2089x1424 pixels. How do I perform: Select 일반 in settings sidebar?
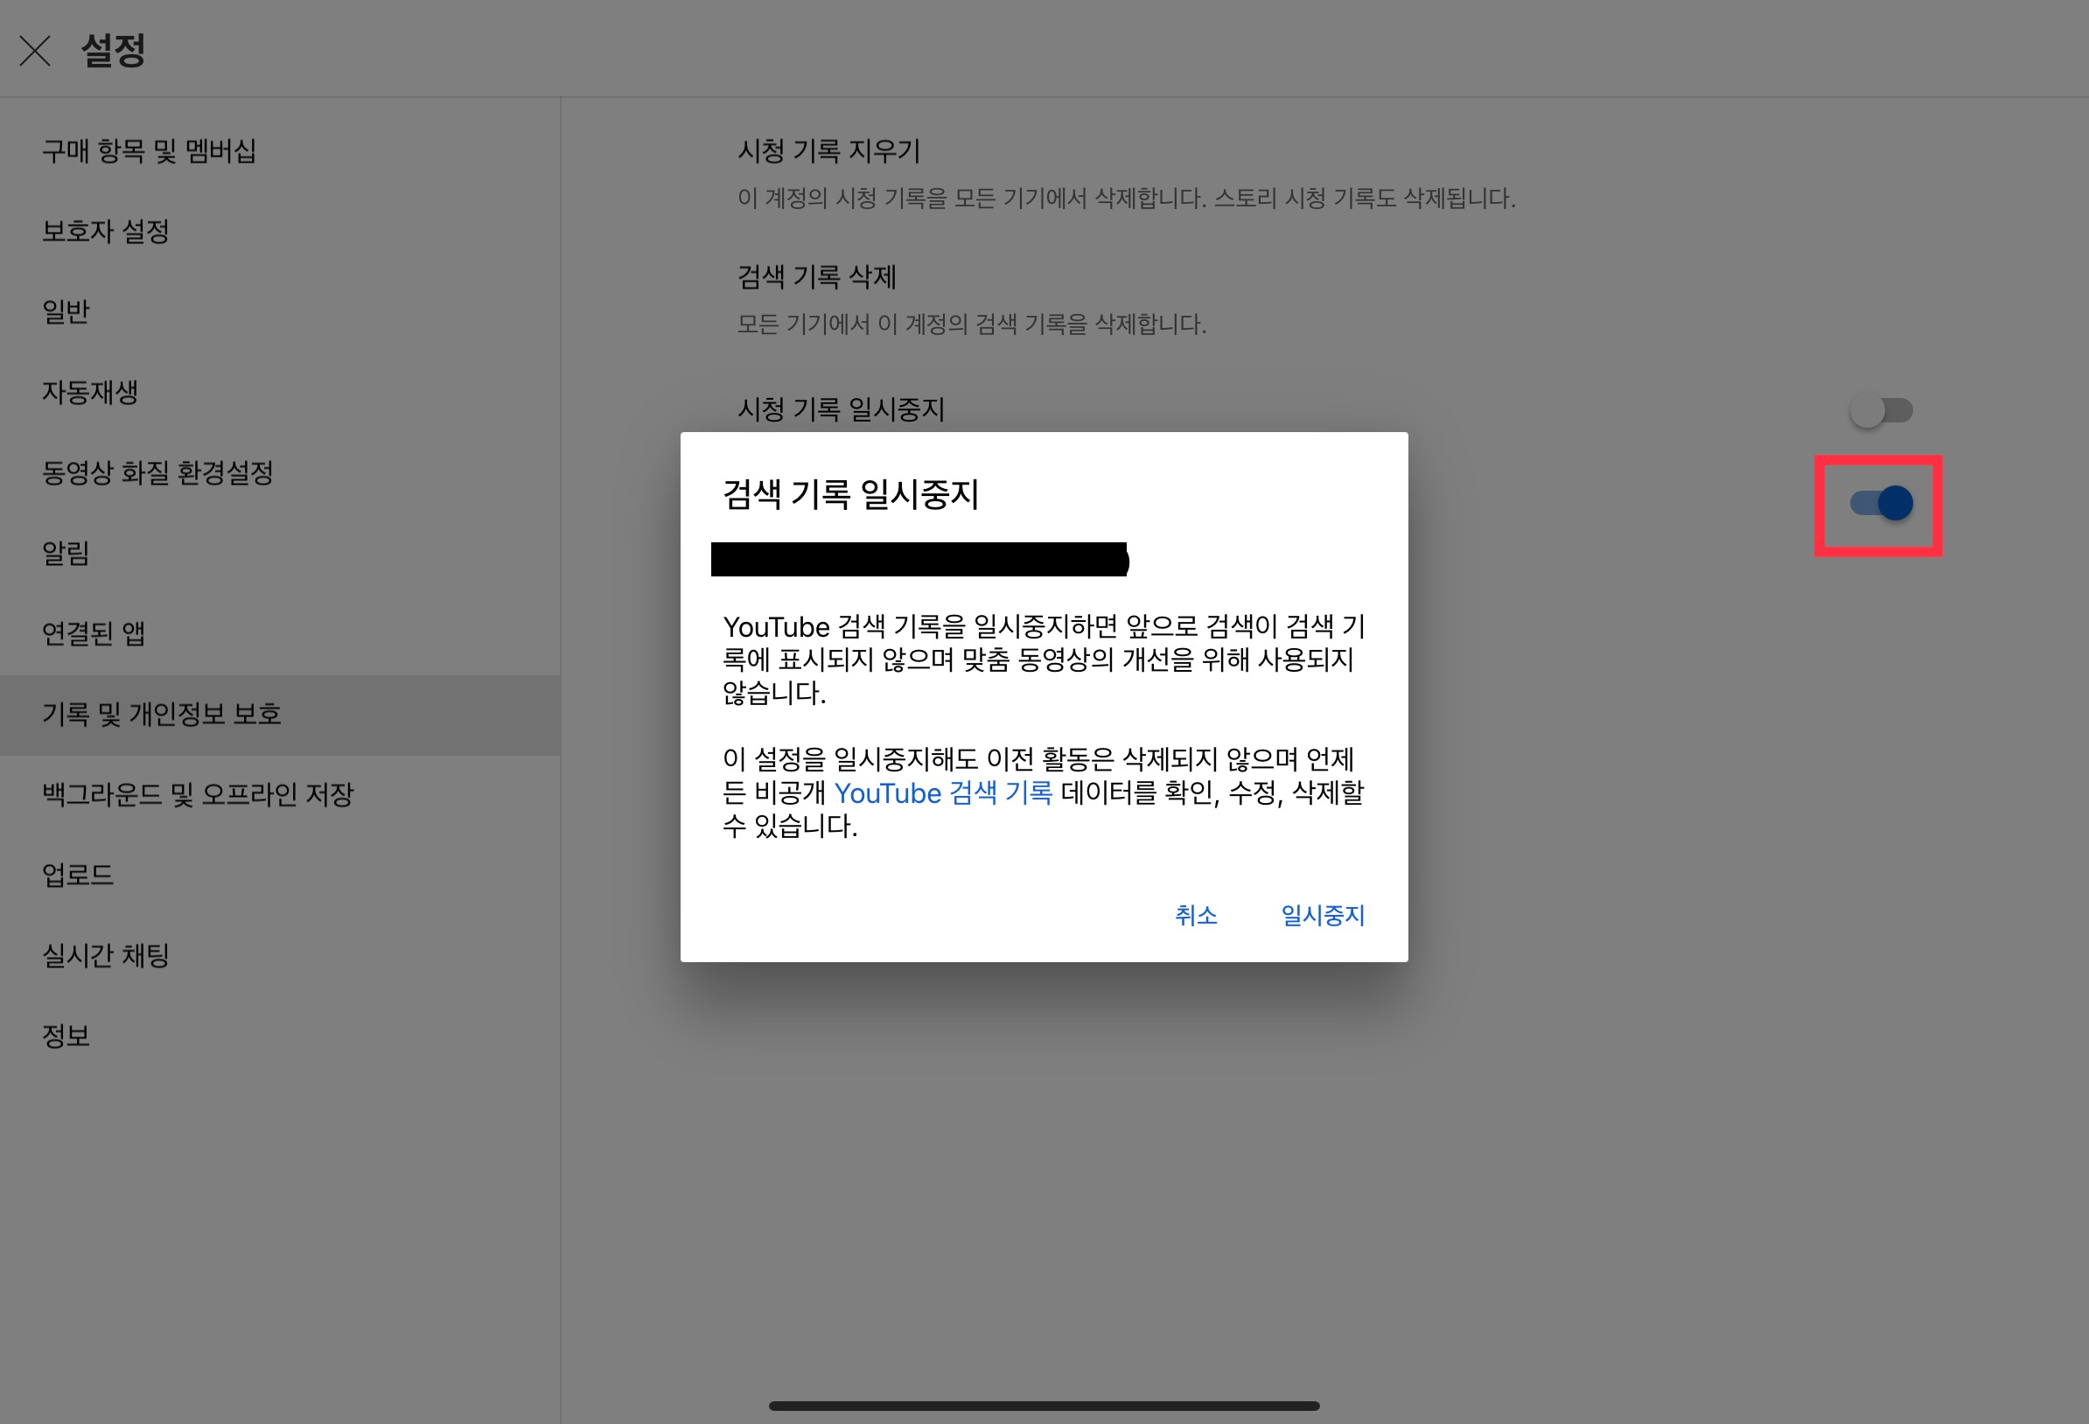click(280, 312)
